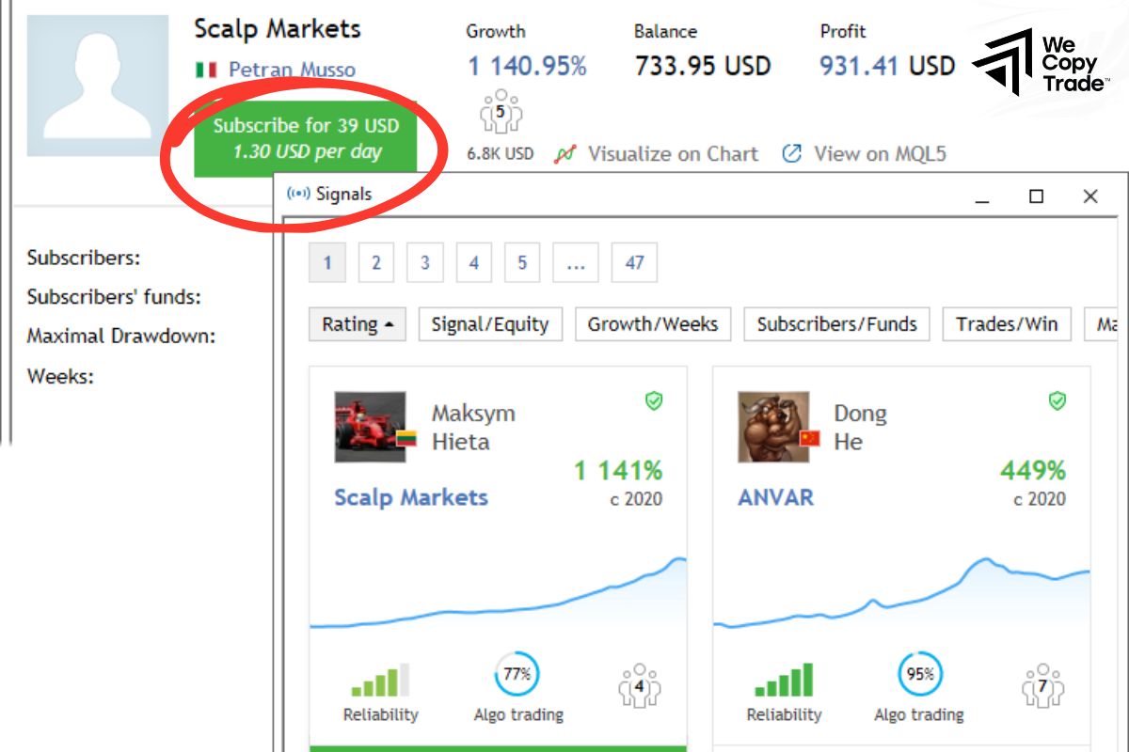Screen dimensions: 1129x752
Task: Open the Scalp Markets signal title link
Action: pyautogui.click(x=411, y=497)
